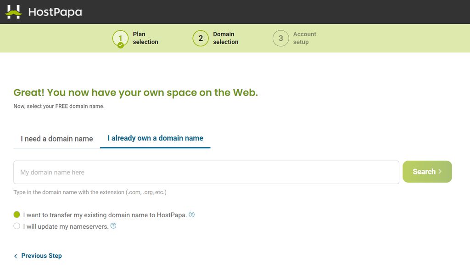Click the step 3 number circle
Screen dimensions: 470x265
(280, 39)
